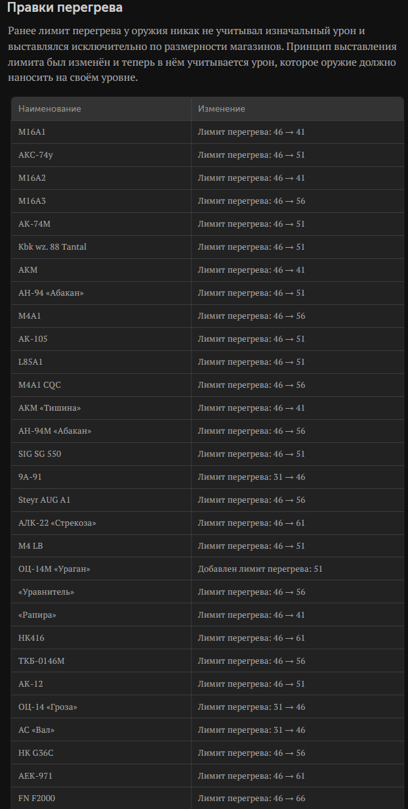Click Добавлен лимит перегрева: 51 text

coord(260,569)
